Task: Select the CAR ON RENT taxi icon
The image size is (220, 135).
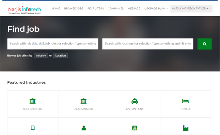Action: [134, 101]
